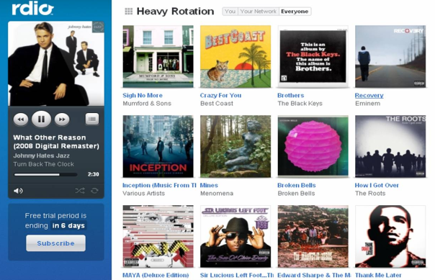Click the song progress bar
The width and height of the screenshot is (435, 280).
tap(46, 175)
